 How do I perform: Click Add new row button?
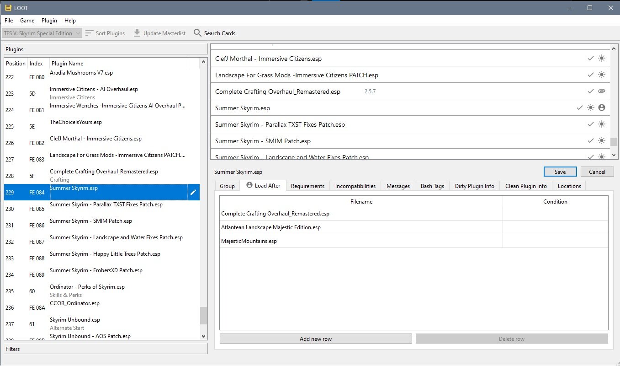tap(316, 339)
